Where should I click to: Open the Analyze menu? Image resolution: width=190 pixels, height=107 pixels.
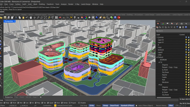point(64,4)
